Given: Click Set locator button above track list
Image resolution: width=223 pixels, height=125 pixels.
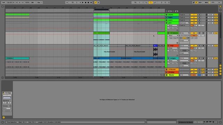Looking at the screenshot, I should tap(170, 11).
